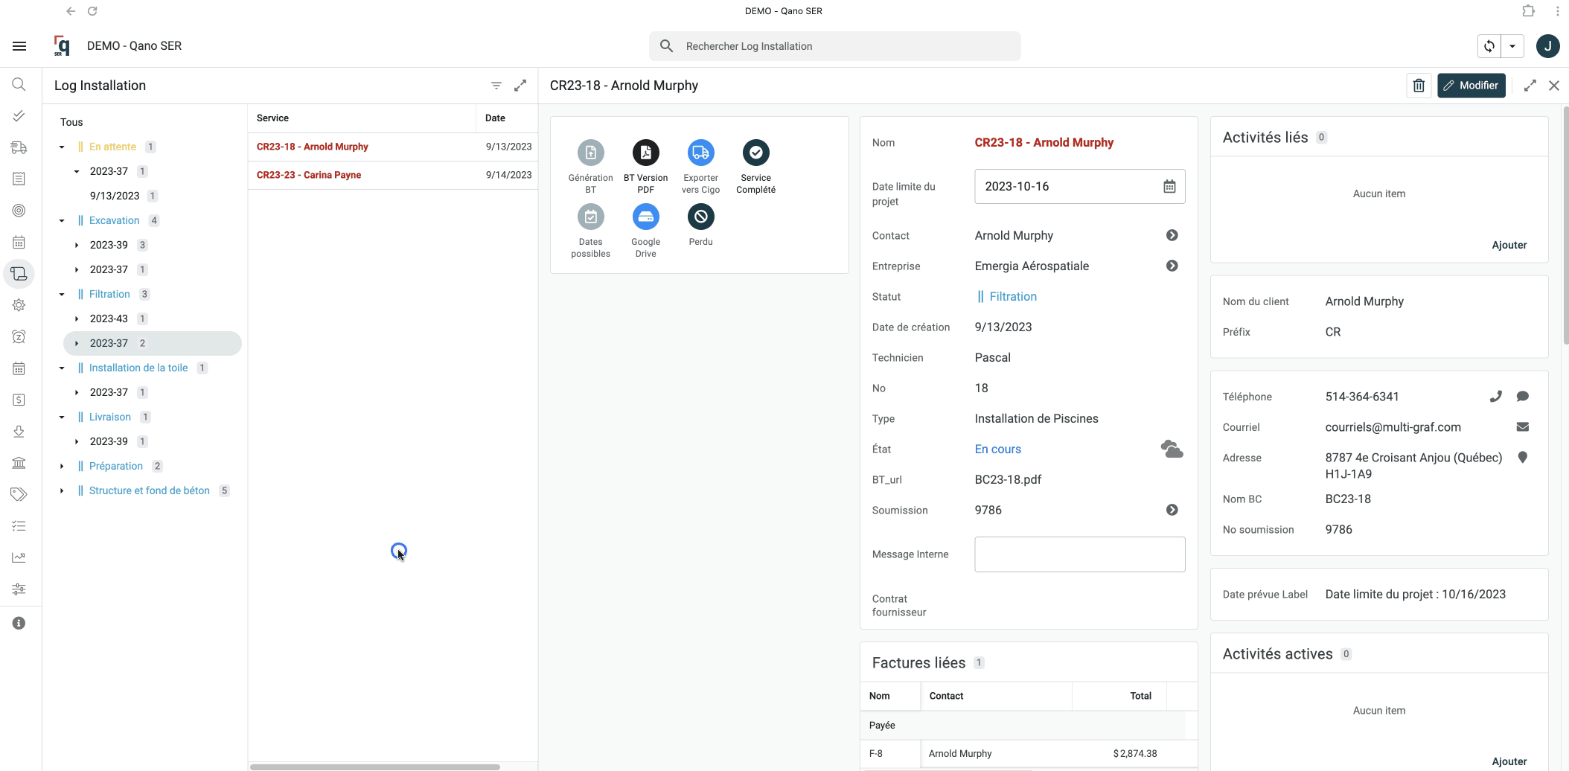The height and width of the screenshot is (771, 1569).
Task: Mark Service Complété
Action: click(x=755, y=153)
